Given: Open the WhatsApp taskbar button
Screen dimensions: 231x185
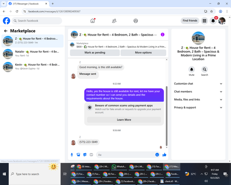Looking at the screenshot, I should [119, 166].
